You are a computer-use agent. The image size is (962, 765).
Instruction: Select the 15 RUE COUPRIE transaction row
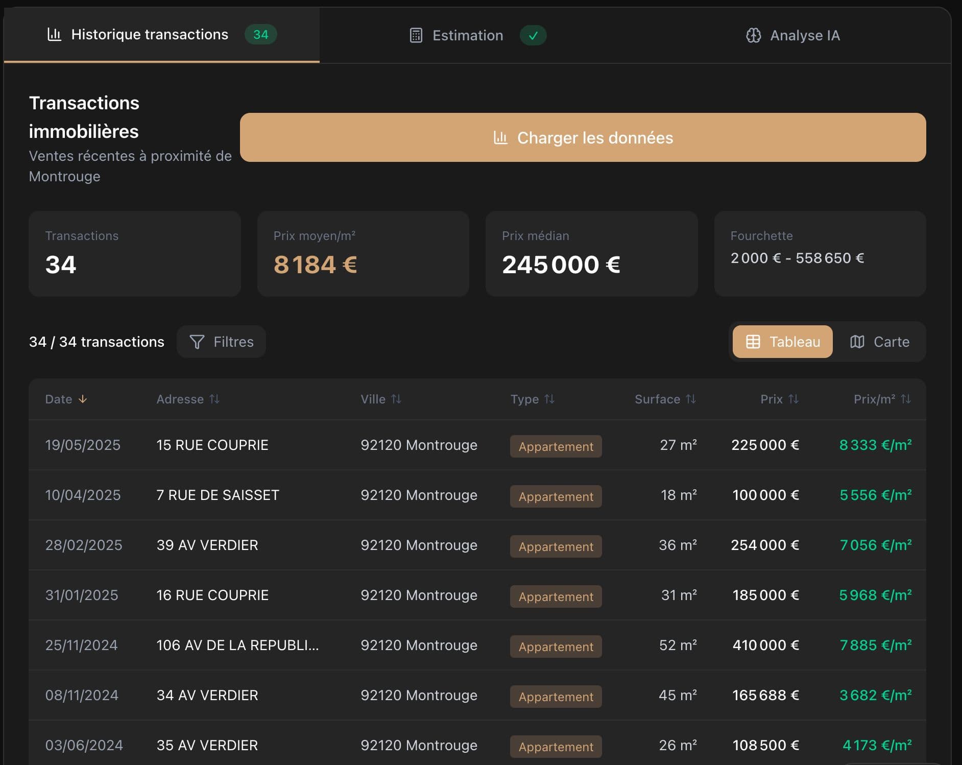tap(212, 445)
